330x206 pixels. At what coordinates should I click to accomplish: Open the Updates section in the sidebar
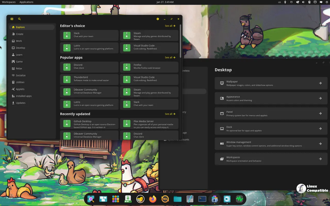pos(20,103)
